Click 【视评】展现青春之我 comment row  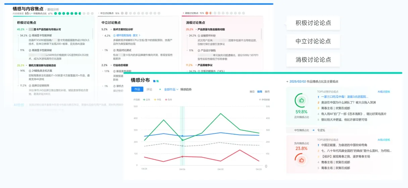click(345, 156)
